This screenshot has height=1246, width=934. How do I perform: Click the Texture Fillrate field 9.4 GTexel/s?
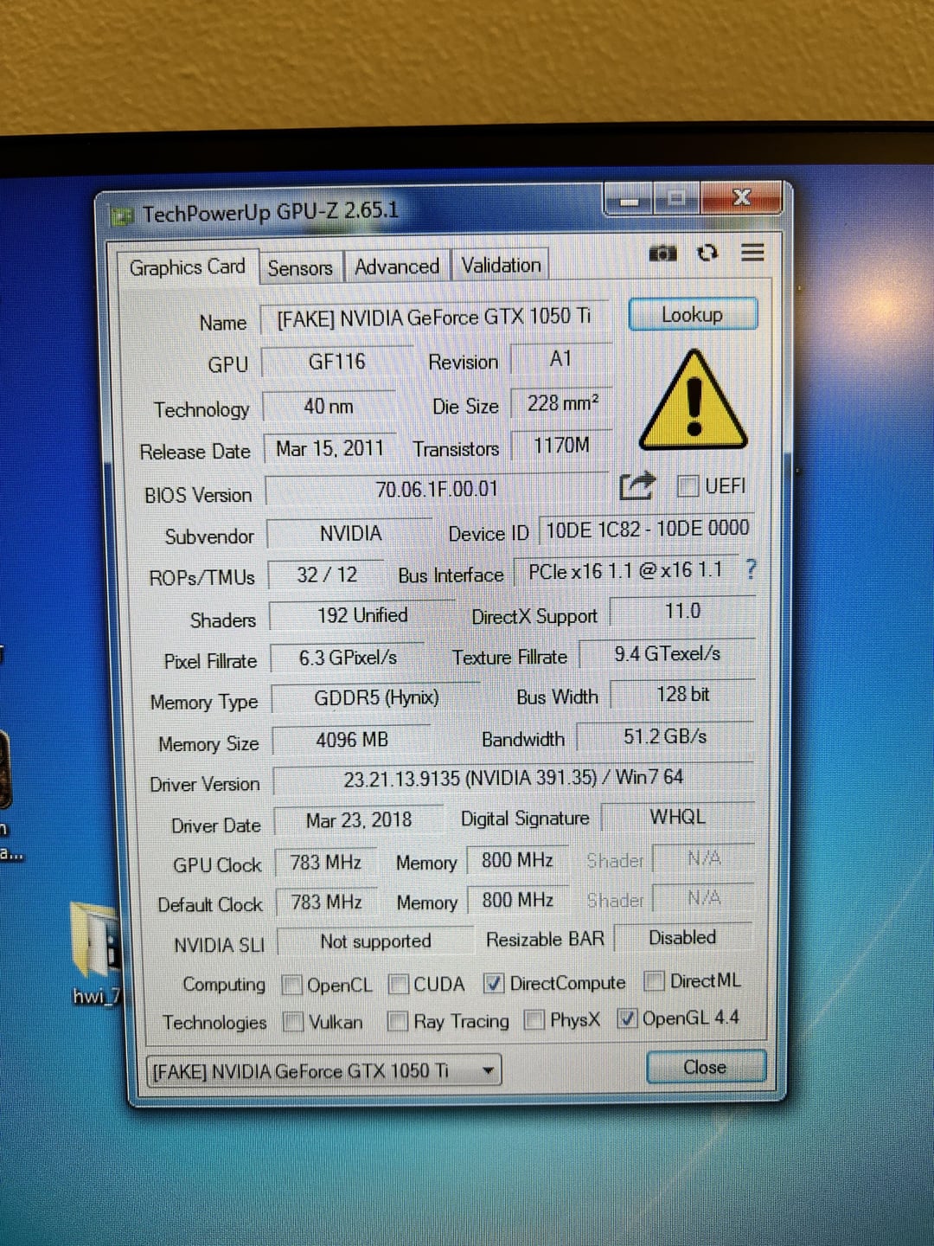click(x=667, y=654)
